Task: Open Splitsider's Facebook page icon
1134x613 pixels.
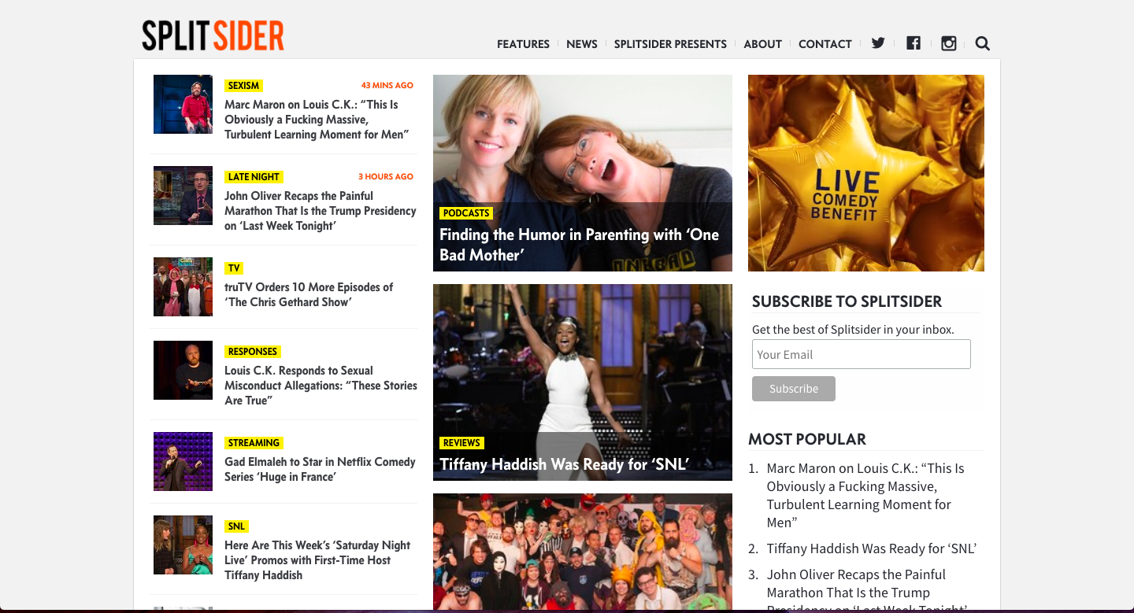Action: [913, 43]
